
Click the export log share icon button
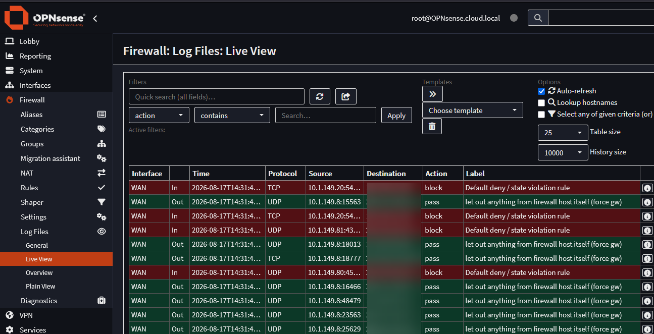point(346,96)
